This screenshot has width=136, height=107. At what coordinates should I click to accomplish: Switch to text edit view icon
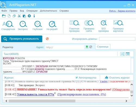(122, 54)
